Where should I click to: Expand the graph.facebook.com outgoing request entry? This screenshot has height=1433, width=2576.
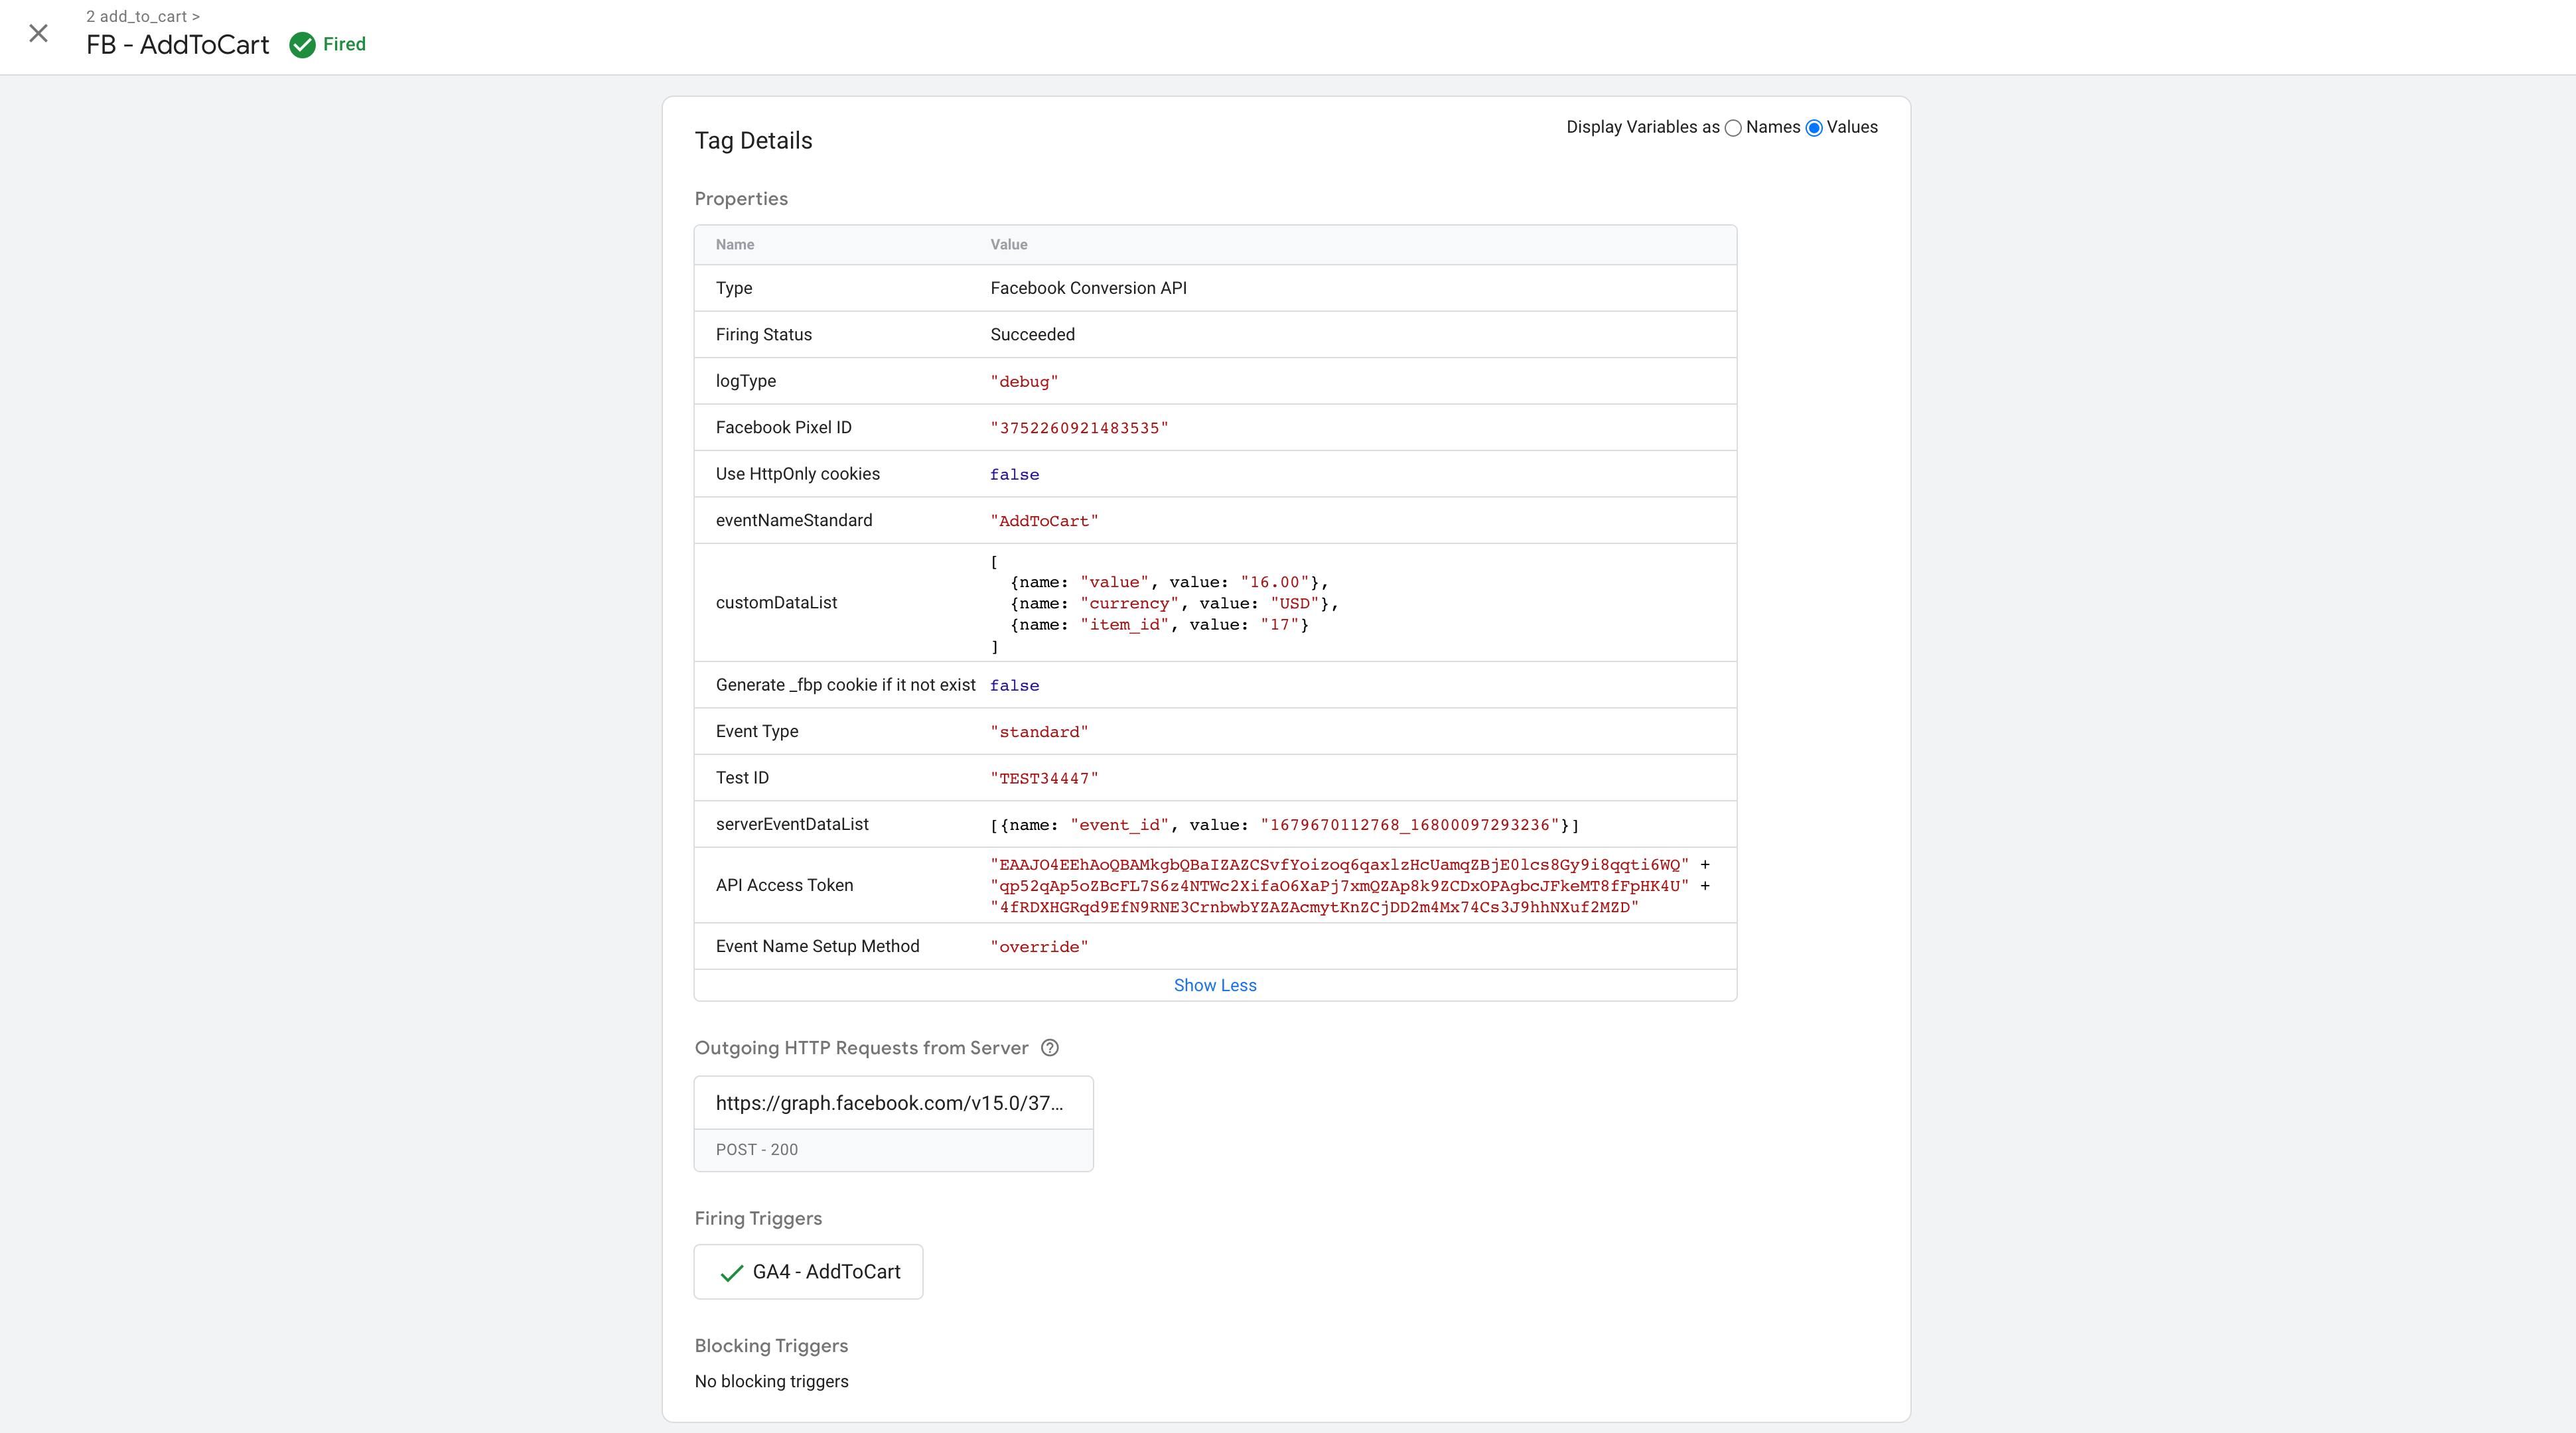(893, 1103)
